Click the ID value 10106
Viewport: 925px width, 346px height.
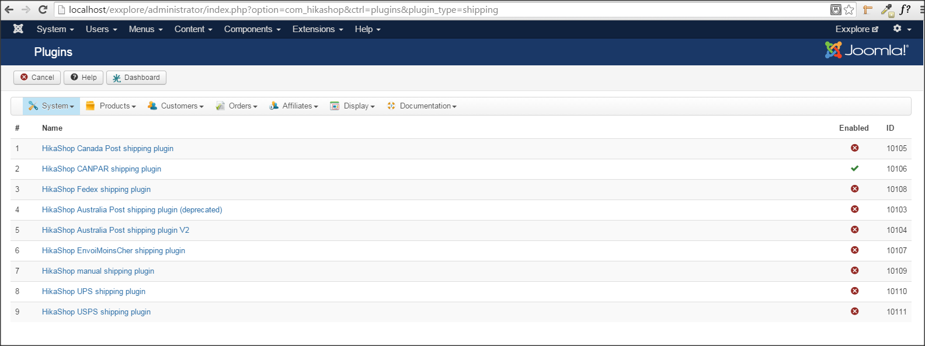click(x=896, y=169)
